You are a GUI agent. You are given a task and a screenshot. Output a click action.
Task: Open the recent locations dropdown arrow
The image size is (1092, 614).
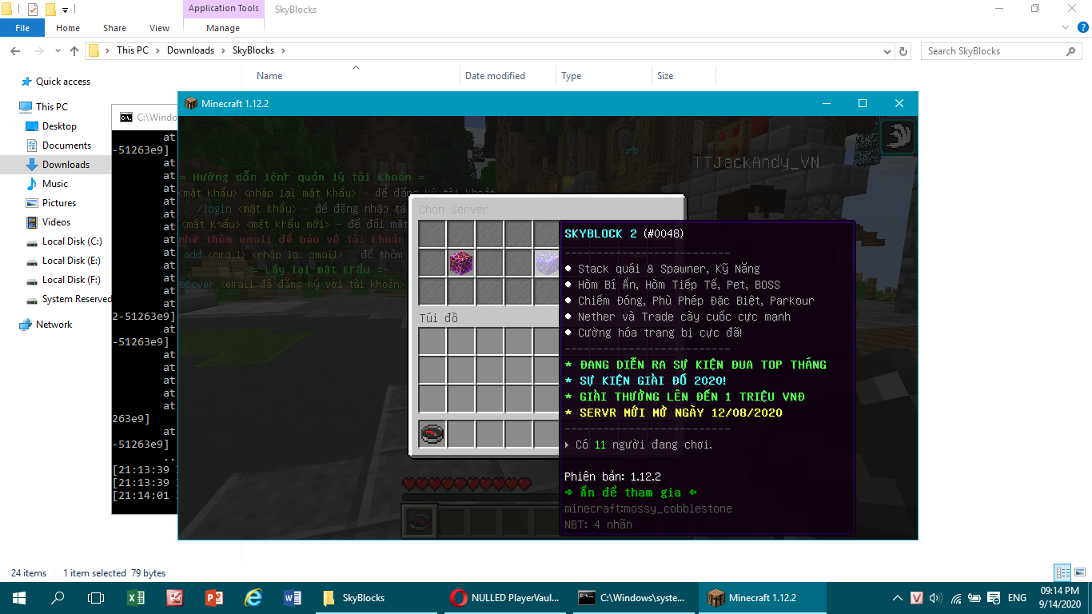tap(56, 51)
